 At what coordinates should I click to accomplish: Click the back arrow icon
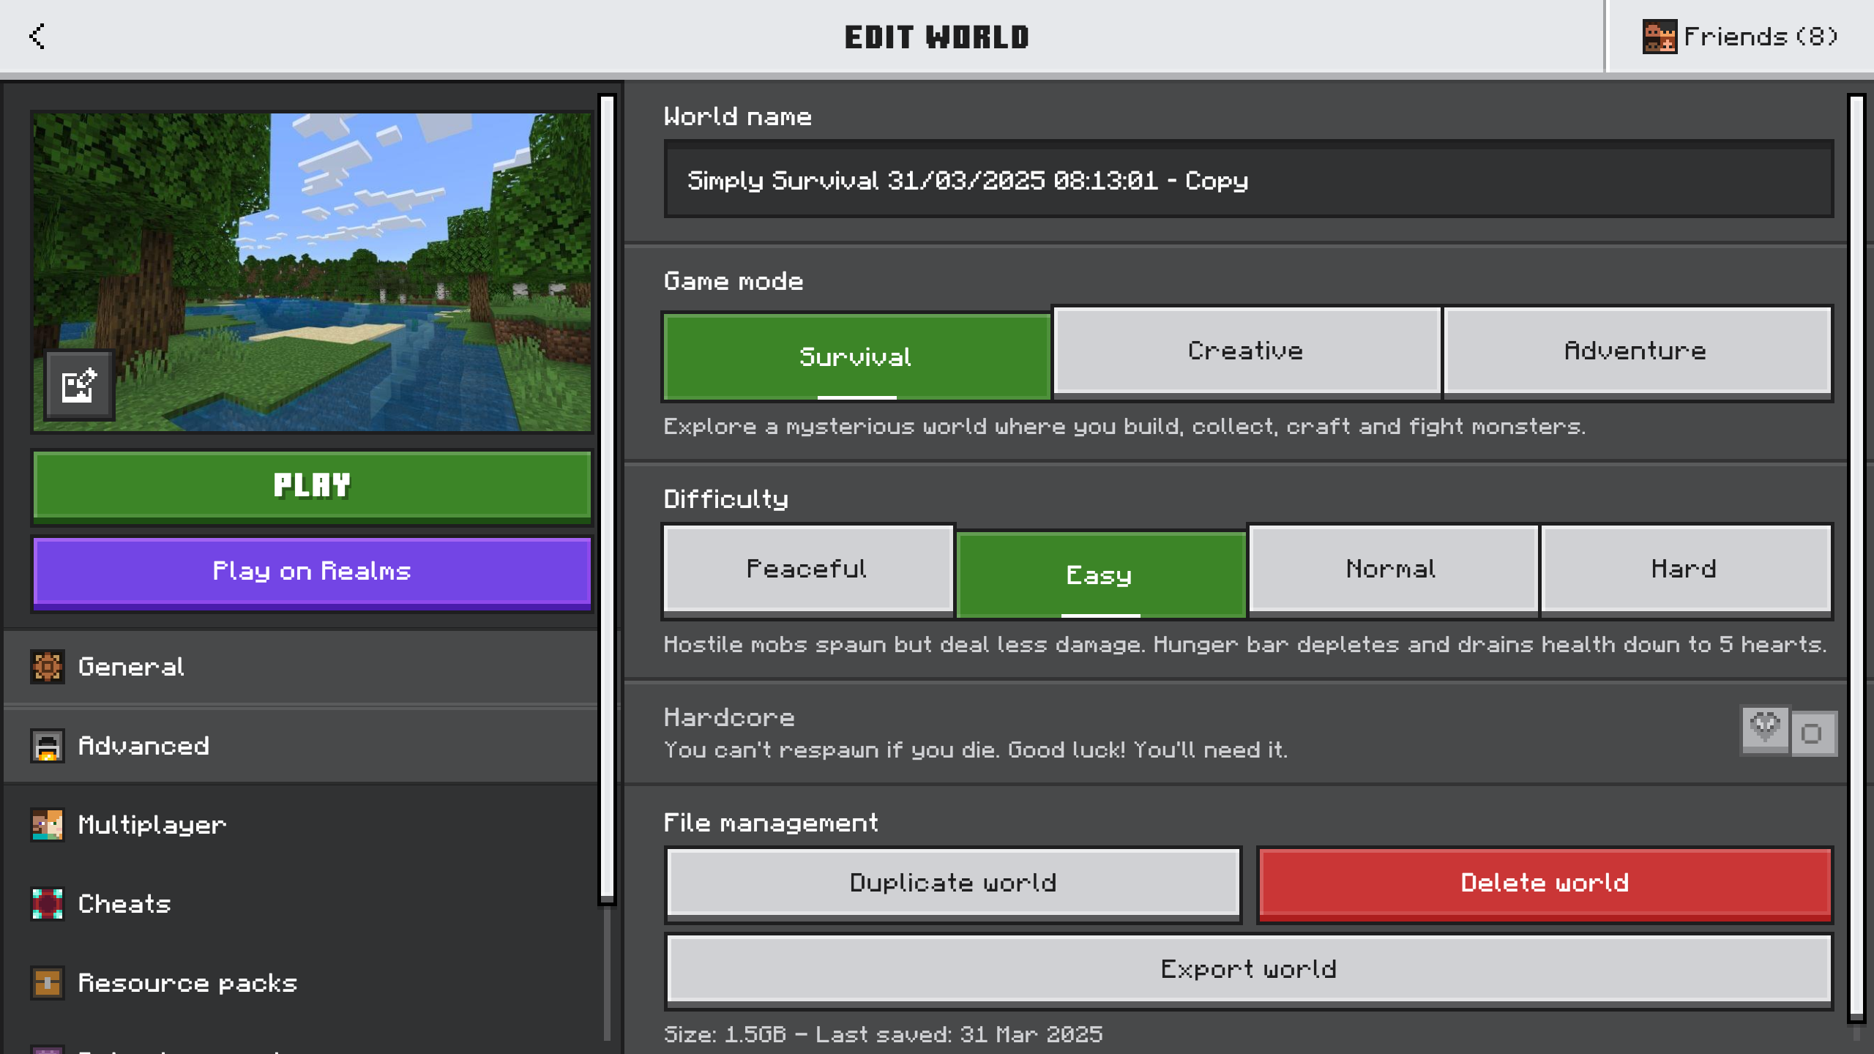37,36
